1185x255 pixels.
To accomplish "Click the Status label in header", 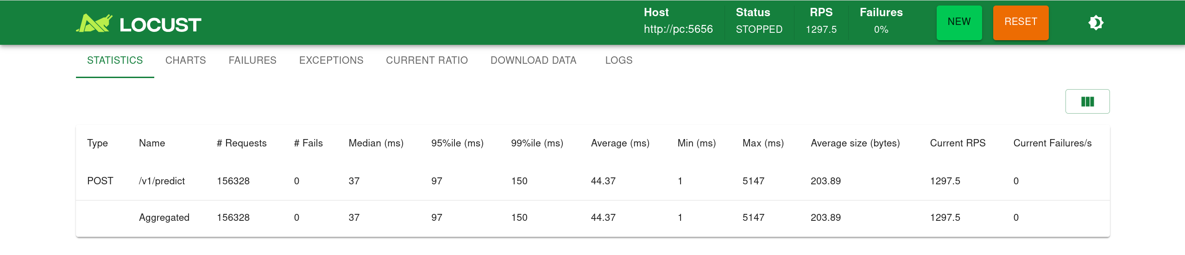I will (753, 12).
